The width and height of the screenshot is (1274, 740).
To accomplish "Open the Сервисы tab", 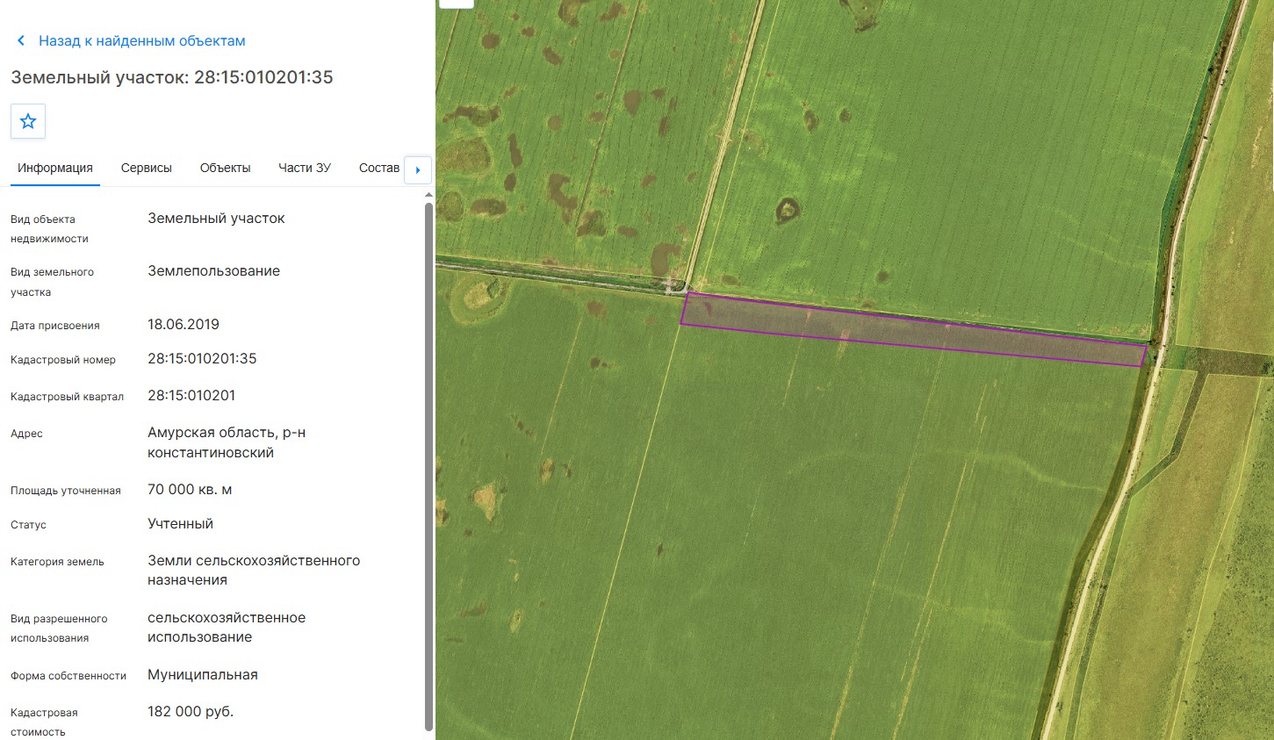I will point(147,168).
